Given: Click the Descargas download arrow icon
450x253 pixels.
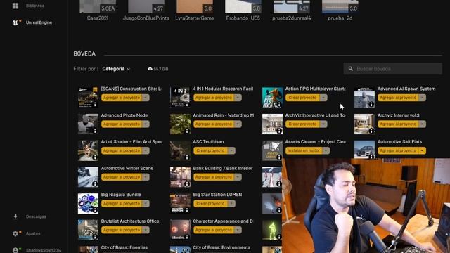Looking at the screenshot, I should point(15,216).
